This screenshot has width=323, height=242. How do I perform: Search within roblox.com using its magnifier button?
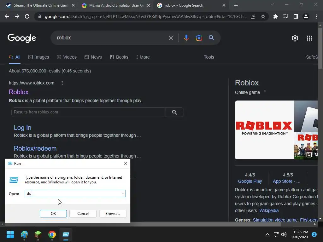tap(174, 112)
